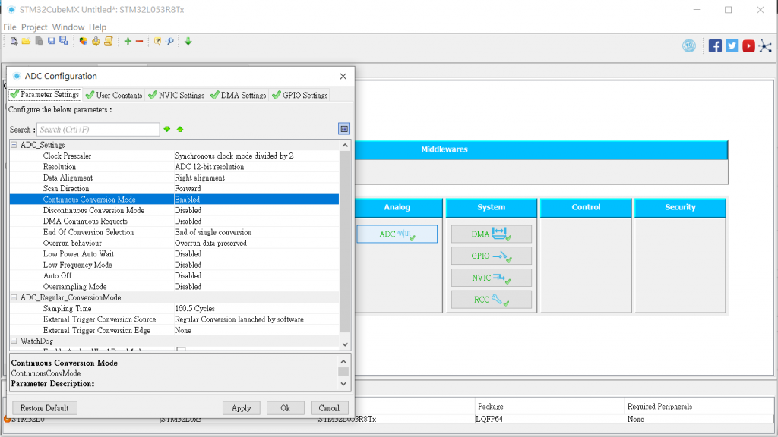Click the ST community network icon

click(x=765, y=46)
